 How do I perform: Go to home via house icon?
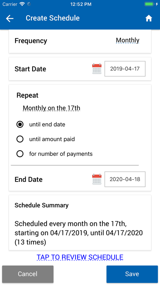coord(149,18)
